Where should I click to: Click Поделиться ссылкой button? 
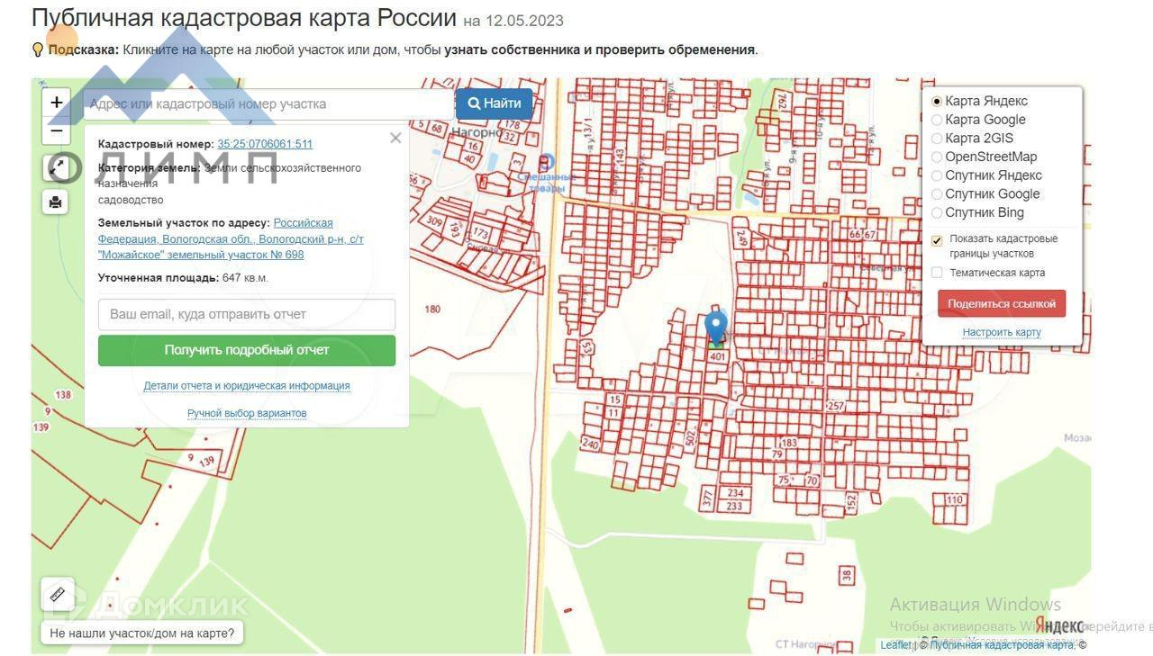1002,304
